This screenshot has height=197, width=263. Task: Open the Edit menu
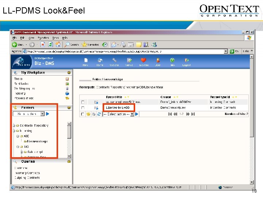point(22,38)
